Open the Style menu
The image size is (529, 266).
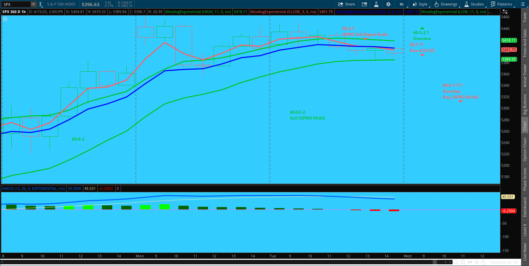point(419,4)
